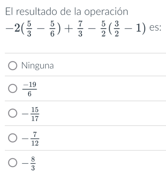Select the "Ninguna" radio button
The width and height of the screenshot is (166, 176).
[x=13, y=66]
